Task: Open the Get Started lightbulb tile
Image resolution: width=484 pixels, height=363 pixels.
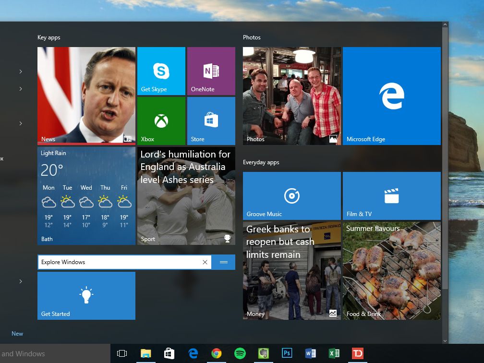Action: click(86, 296)
